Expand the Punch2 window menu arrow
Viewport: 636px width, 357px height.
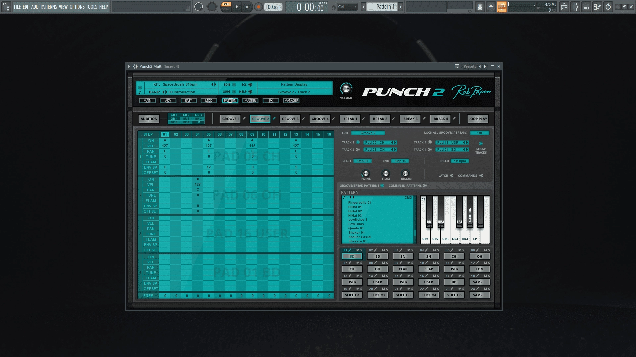(129, 66)
